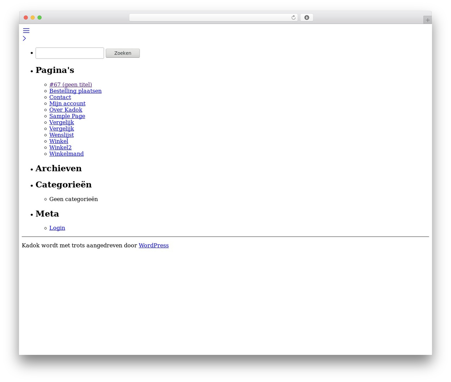Click the Meta heading
This screenshot has width=451, height=382.
(x=47, y=214)
